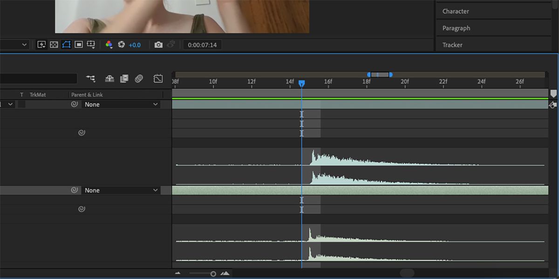The image size is (559, 279).
Task: Open Channel and Color Management settings
Action: point(109,44)
